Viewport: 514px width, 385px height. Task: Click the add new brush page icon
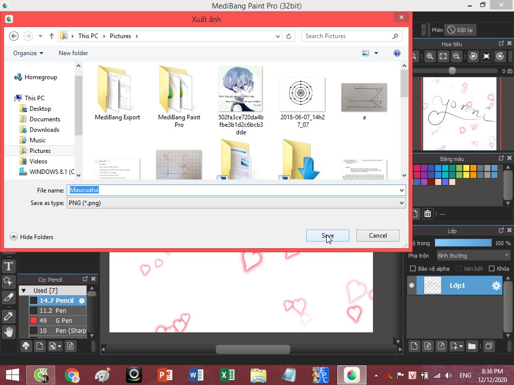click(x=40, y=346)
